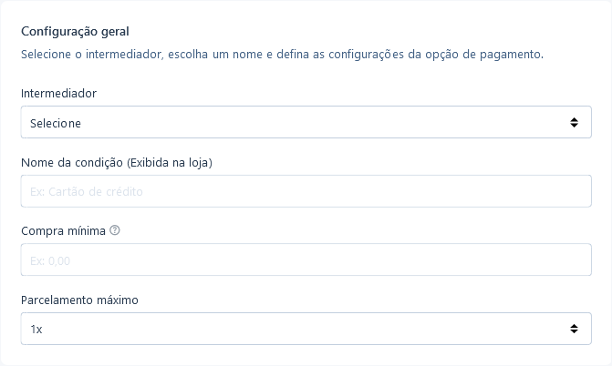Screen dimensions: 612x366
Task: Click the "1x" value in installments select
Action: pyautogui.click(x=36, y=330)
